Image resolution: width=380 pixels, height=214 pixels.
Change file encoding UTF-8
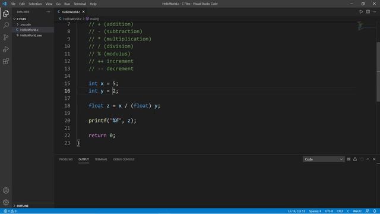point(329,211)
